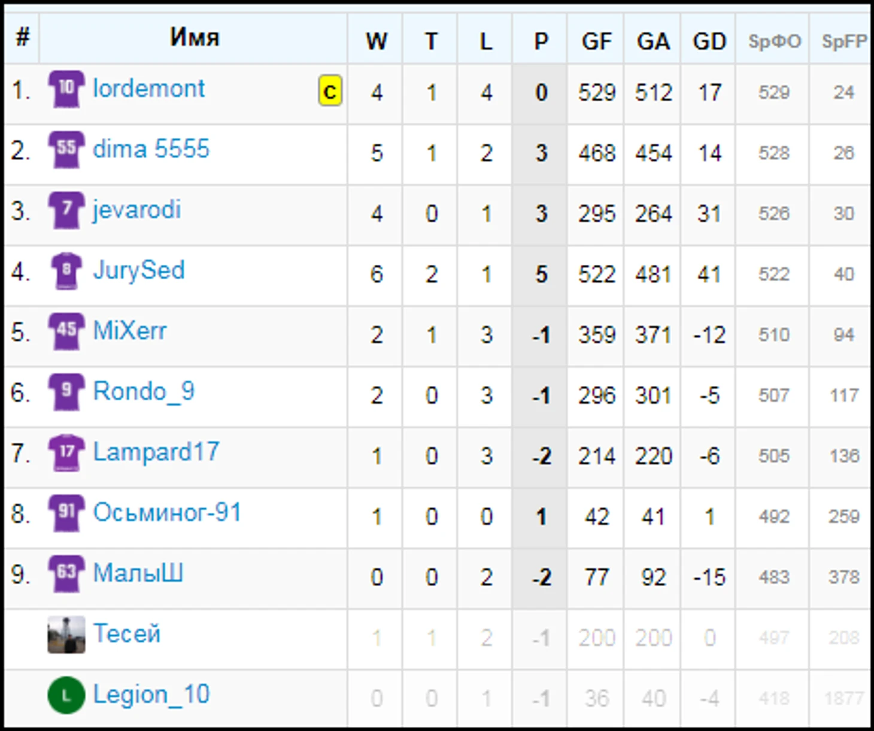Open the lordemont profile link
Viewport: 874px width, 731px height.
coord(148,89)
